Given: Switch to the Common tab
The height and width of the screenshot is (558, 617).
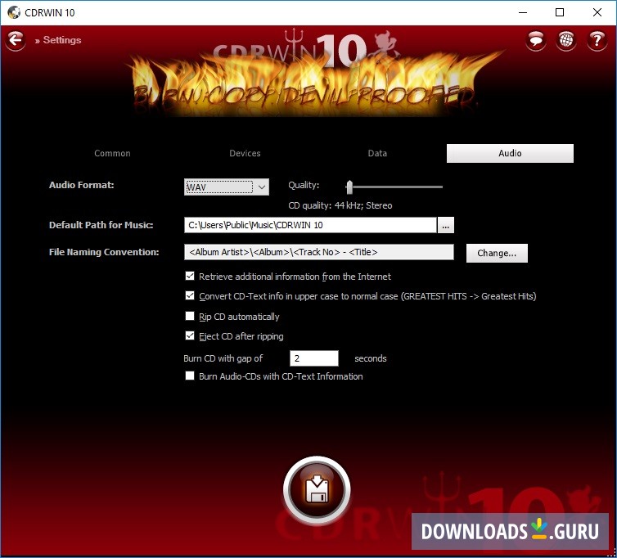Looking at the screenshot, I should 112,153.
